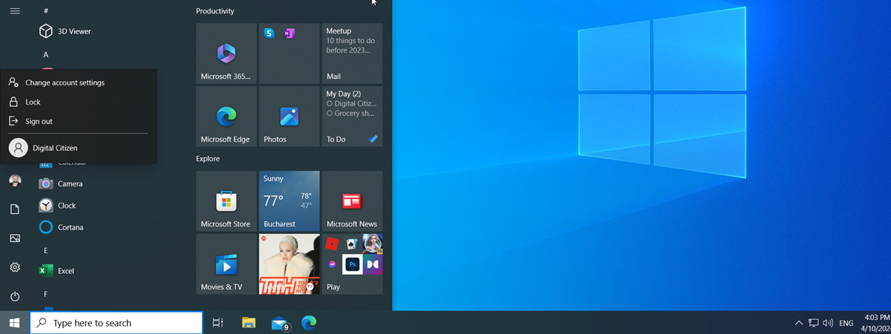Select Lock from the account menu
Screen dimensions: 891x334
79,102
